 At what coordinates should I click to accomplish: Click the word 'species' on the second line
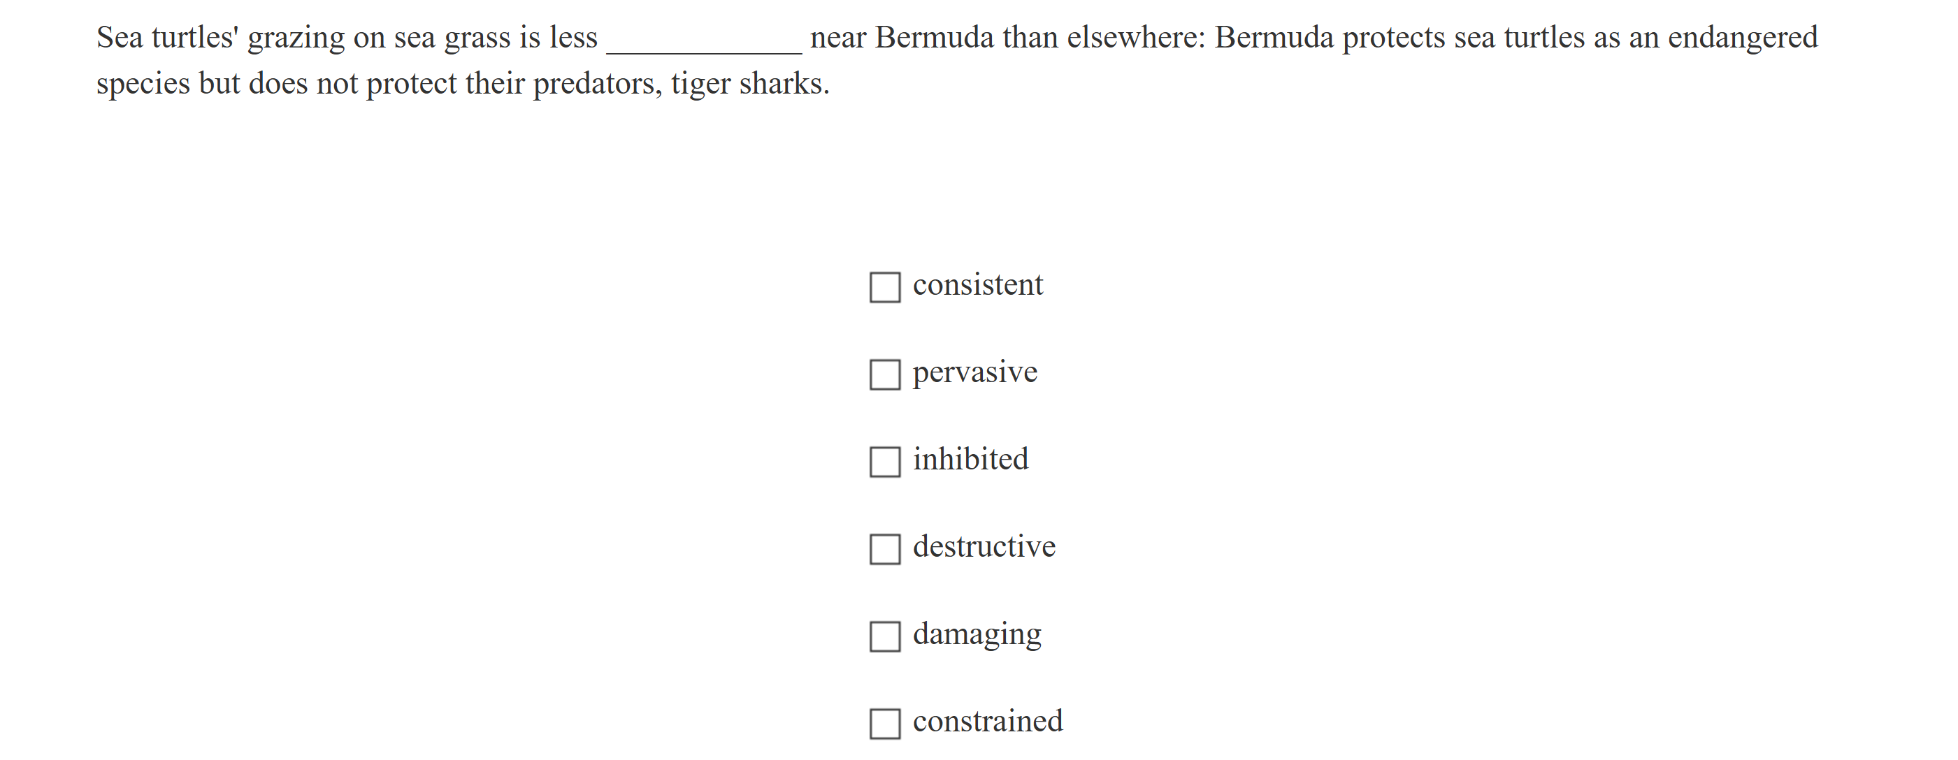coord(143,84)
